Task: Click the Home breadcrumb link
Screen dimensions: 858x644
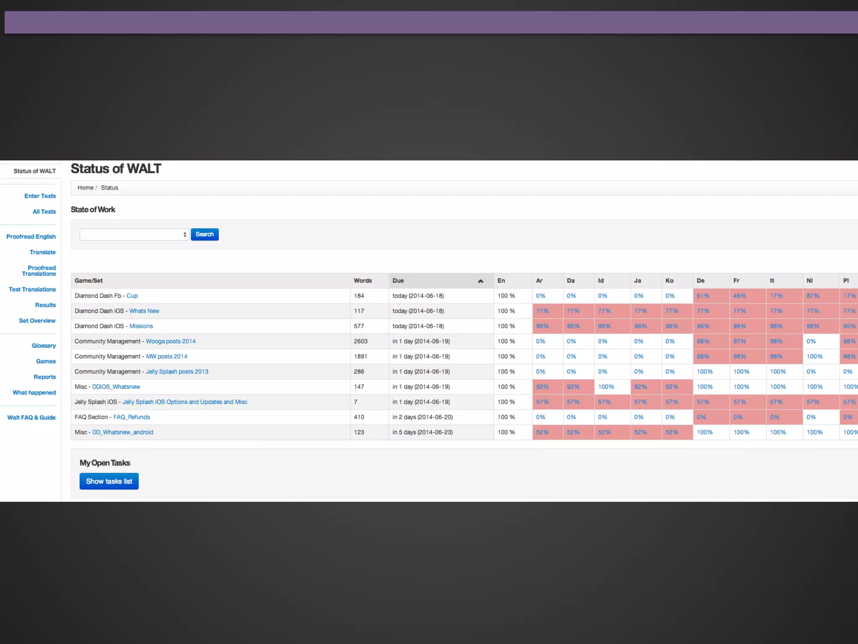Action: point(85,188)
